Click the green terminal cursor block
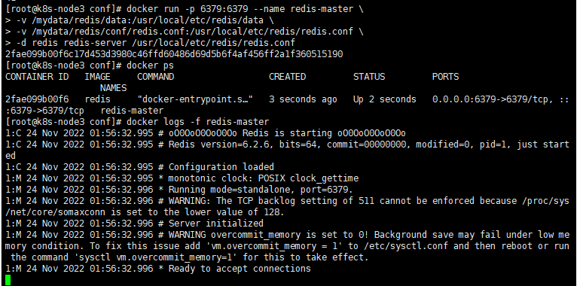Screen dimensions: 577x286 coord(8,280)
